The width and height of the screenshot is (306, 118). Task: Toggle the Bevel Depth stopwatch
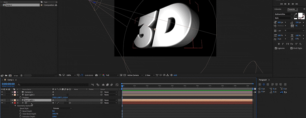(x=21, y=111)
